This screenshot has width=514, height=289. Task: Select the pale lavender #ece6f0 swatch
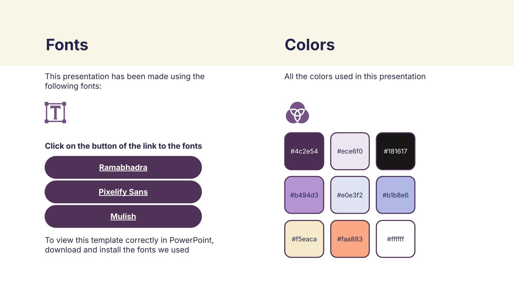350,151
